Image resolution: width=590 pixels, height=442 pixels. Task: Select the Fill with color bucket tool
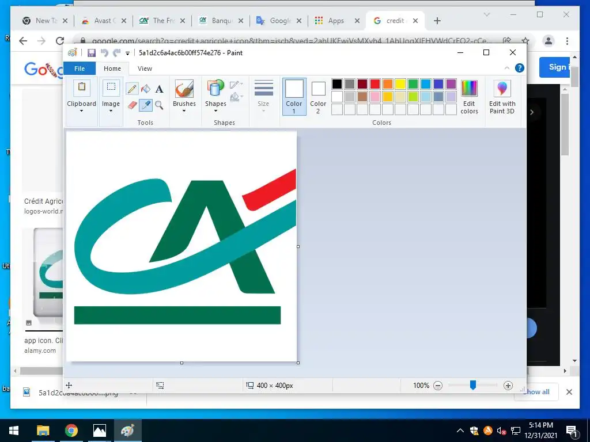(146, 89)
